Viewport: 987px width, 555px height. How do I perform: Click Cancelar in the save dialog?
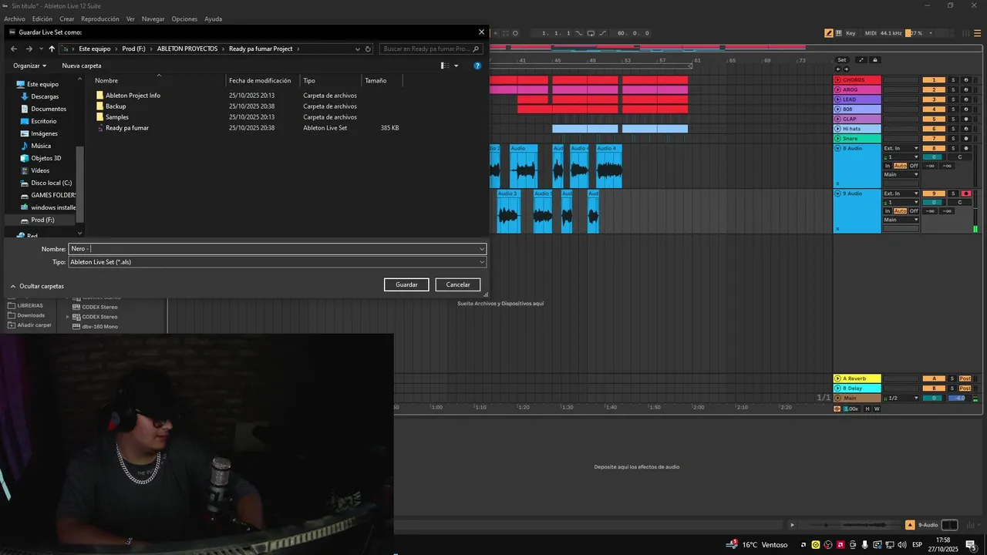coord(458,284)
